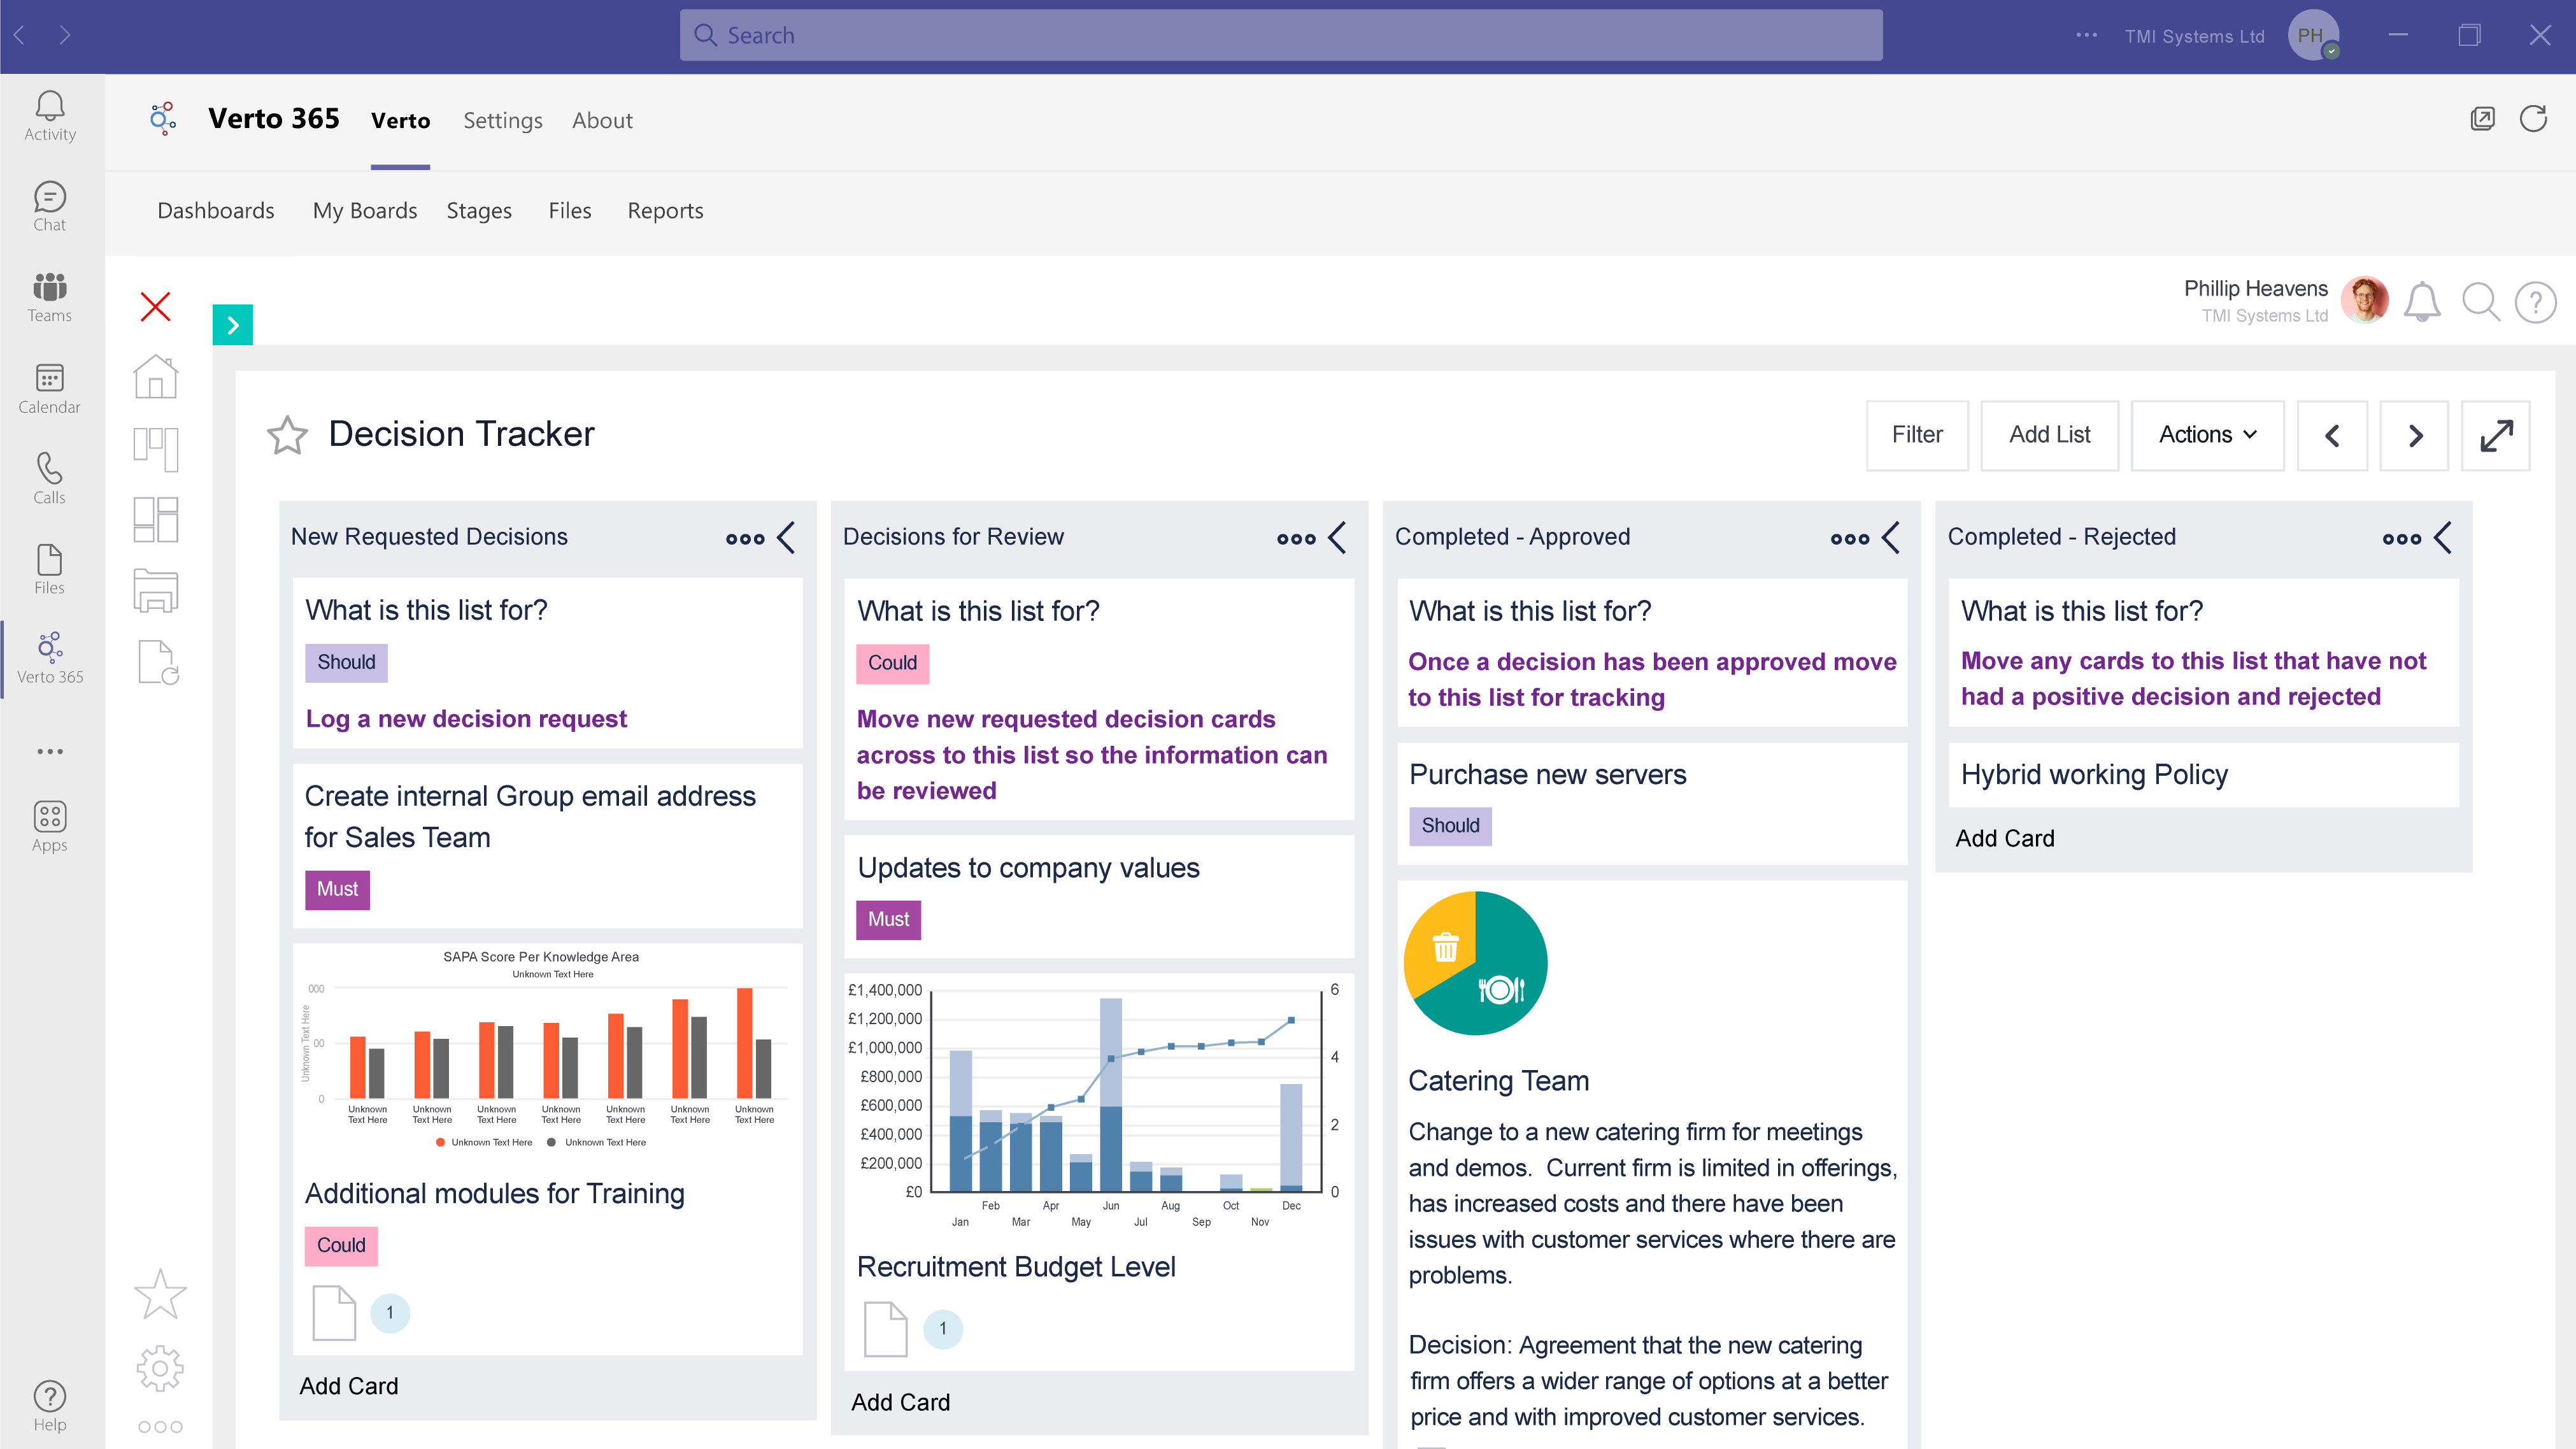The width and height of the screenshot is (2576, 1449).
Task: Click the help question mark icon
Action: pyautogui.click(x=2535, y=301)
